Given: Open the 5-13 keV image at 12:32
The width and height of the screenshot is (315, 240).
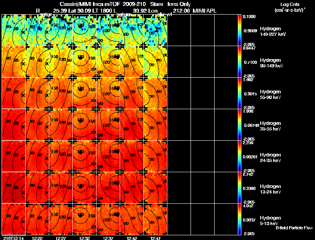Looking at the screenshot, I should click(85, 219).
